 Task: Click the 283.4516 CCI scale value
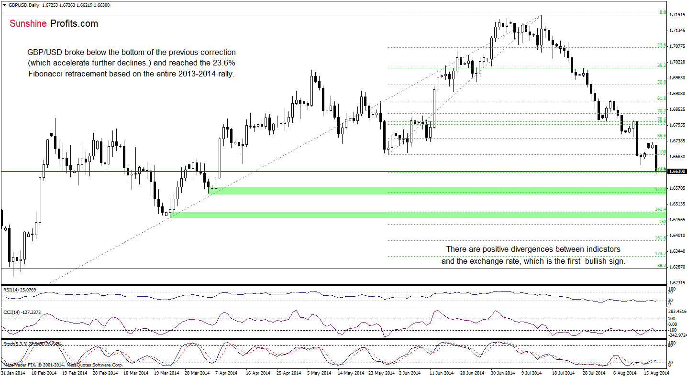point(678,312)
